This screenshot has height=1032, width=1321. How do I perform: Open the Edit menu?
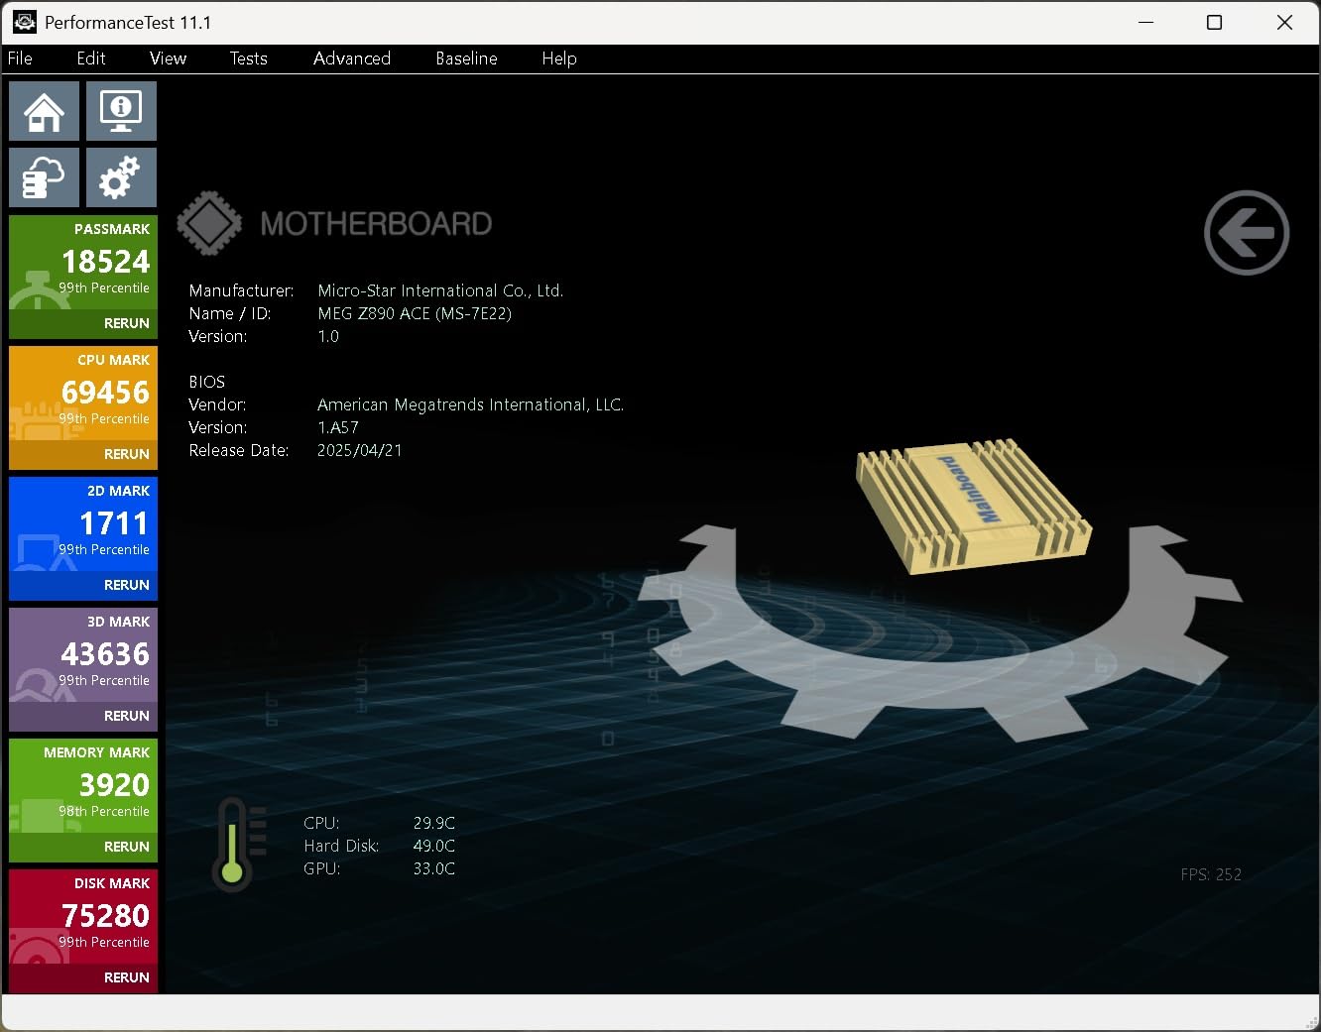tap(91, 58)
